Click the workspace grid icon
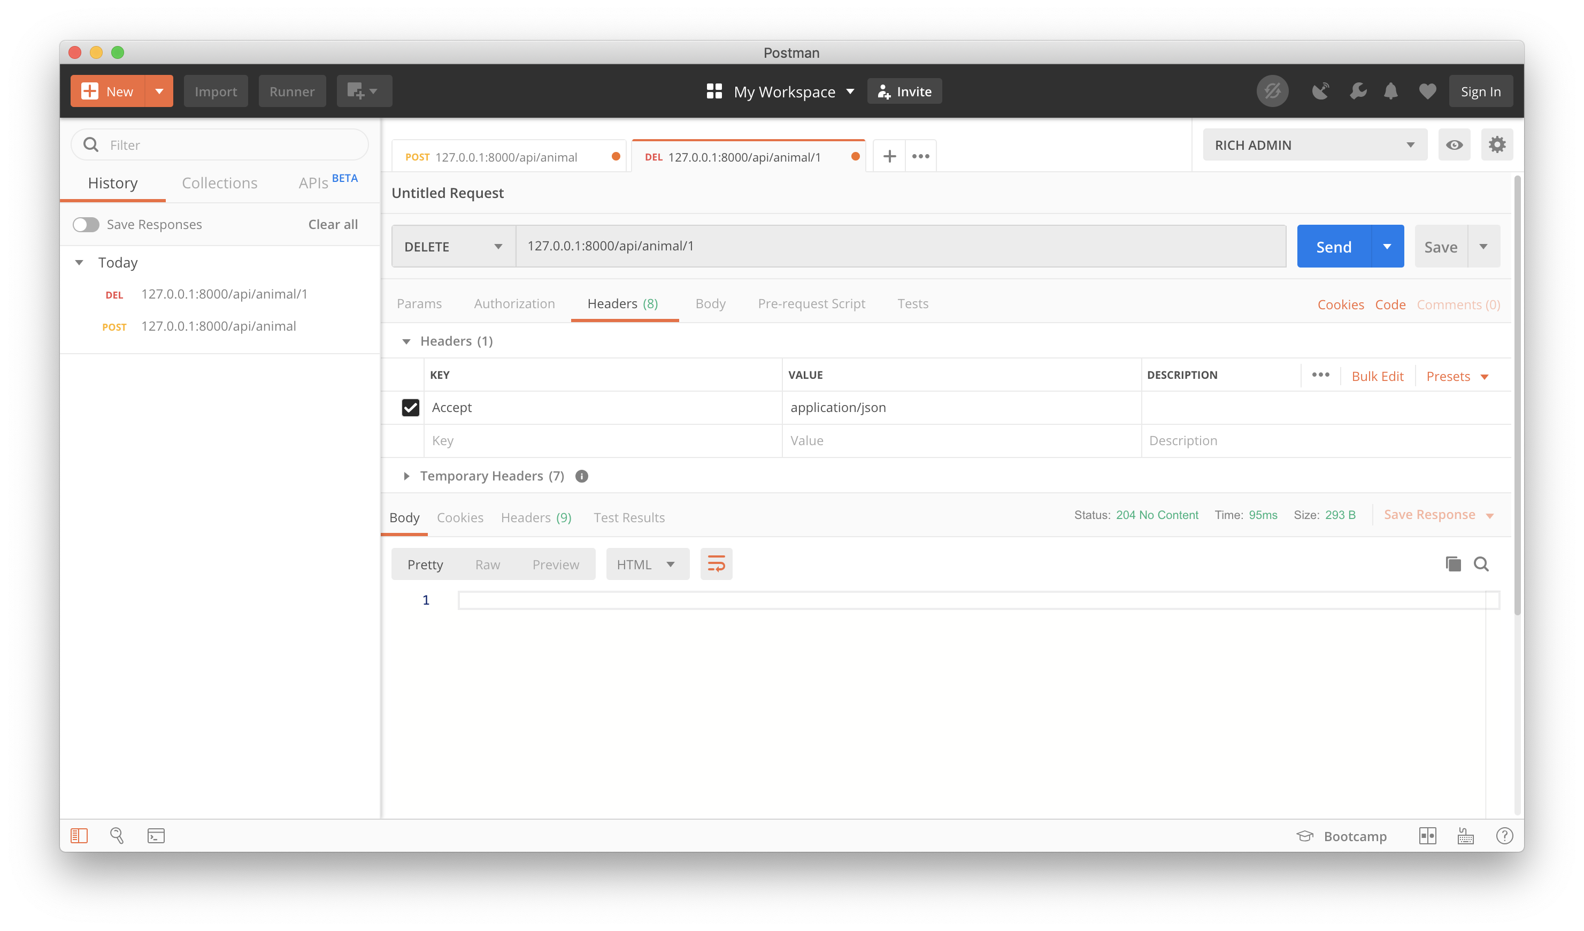The width and height of the screenshot is (1584, 931). coord(714,91)
